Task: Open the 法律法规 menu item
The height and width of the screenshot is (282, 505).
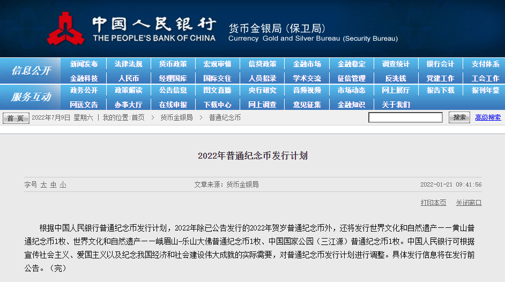Action: [128, 64]
